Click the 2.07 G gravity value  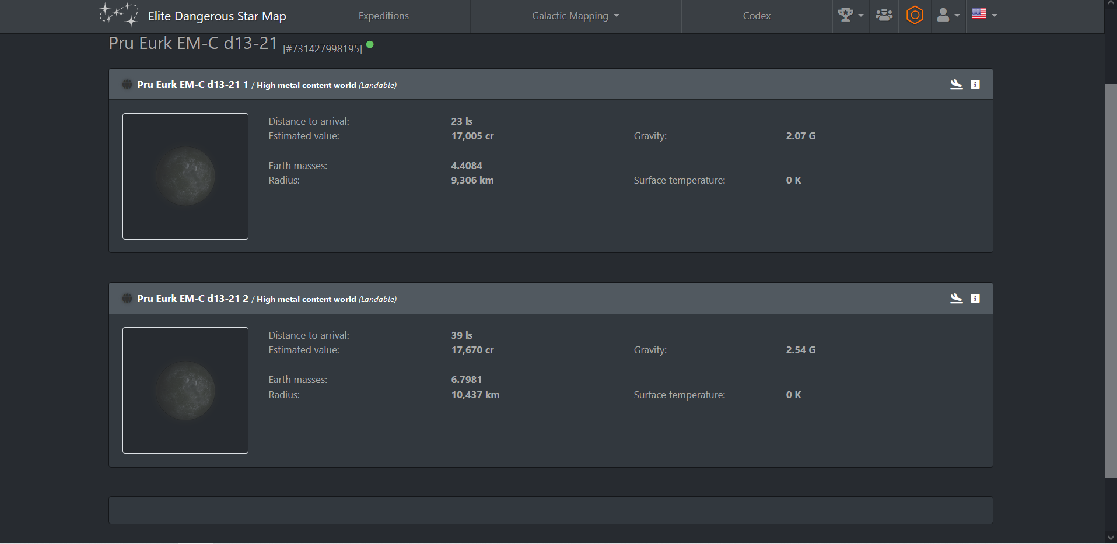click(801, 136)
